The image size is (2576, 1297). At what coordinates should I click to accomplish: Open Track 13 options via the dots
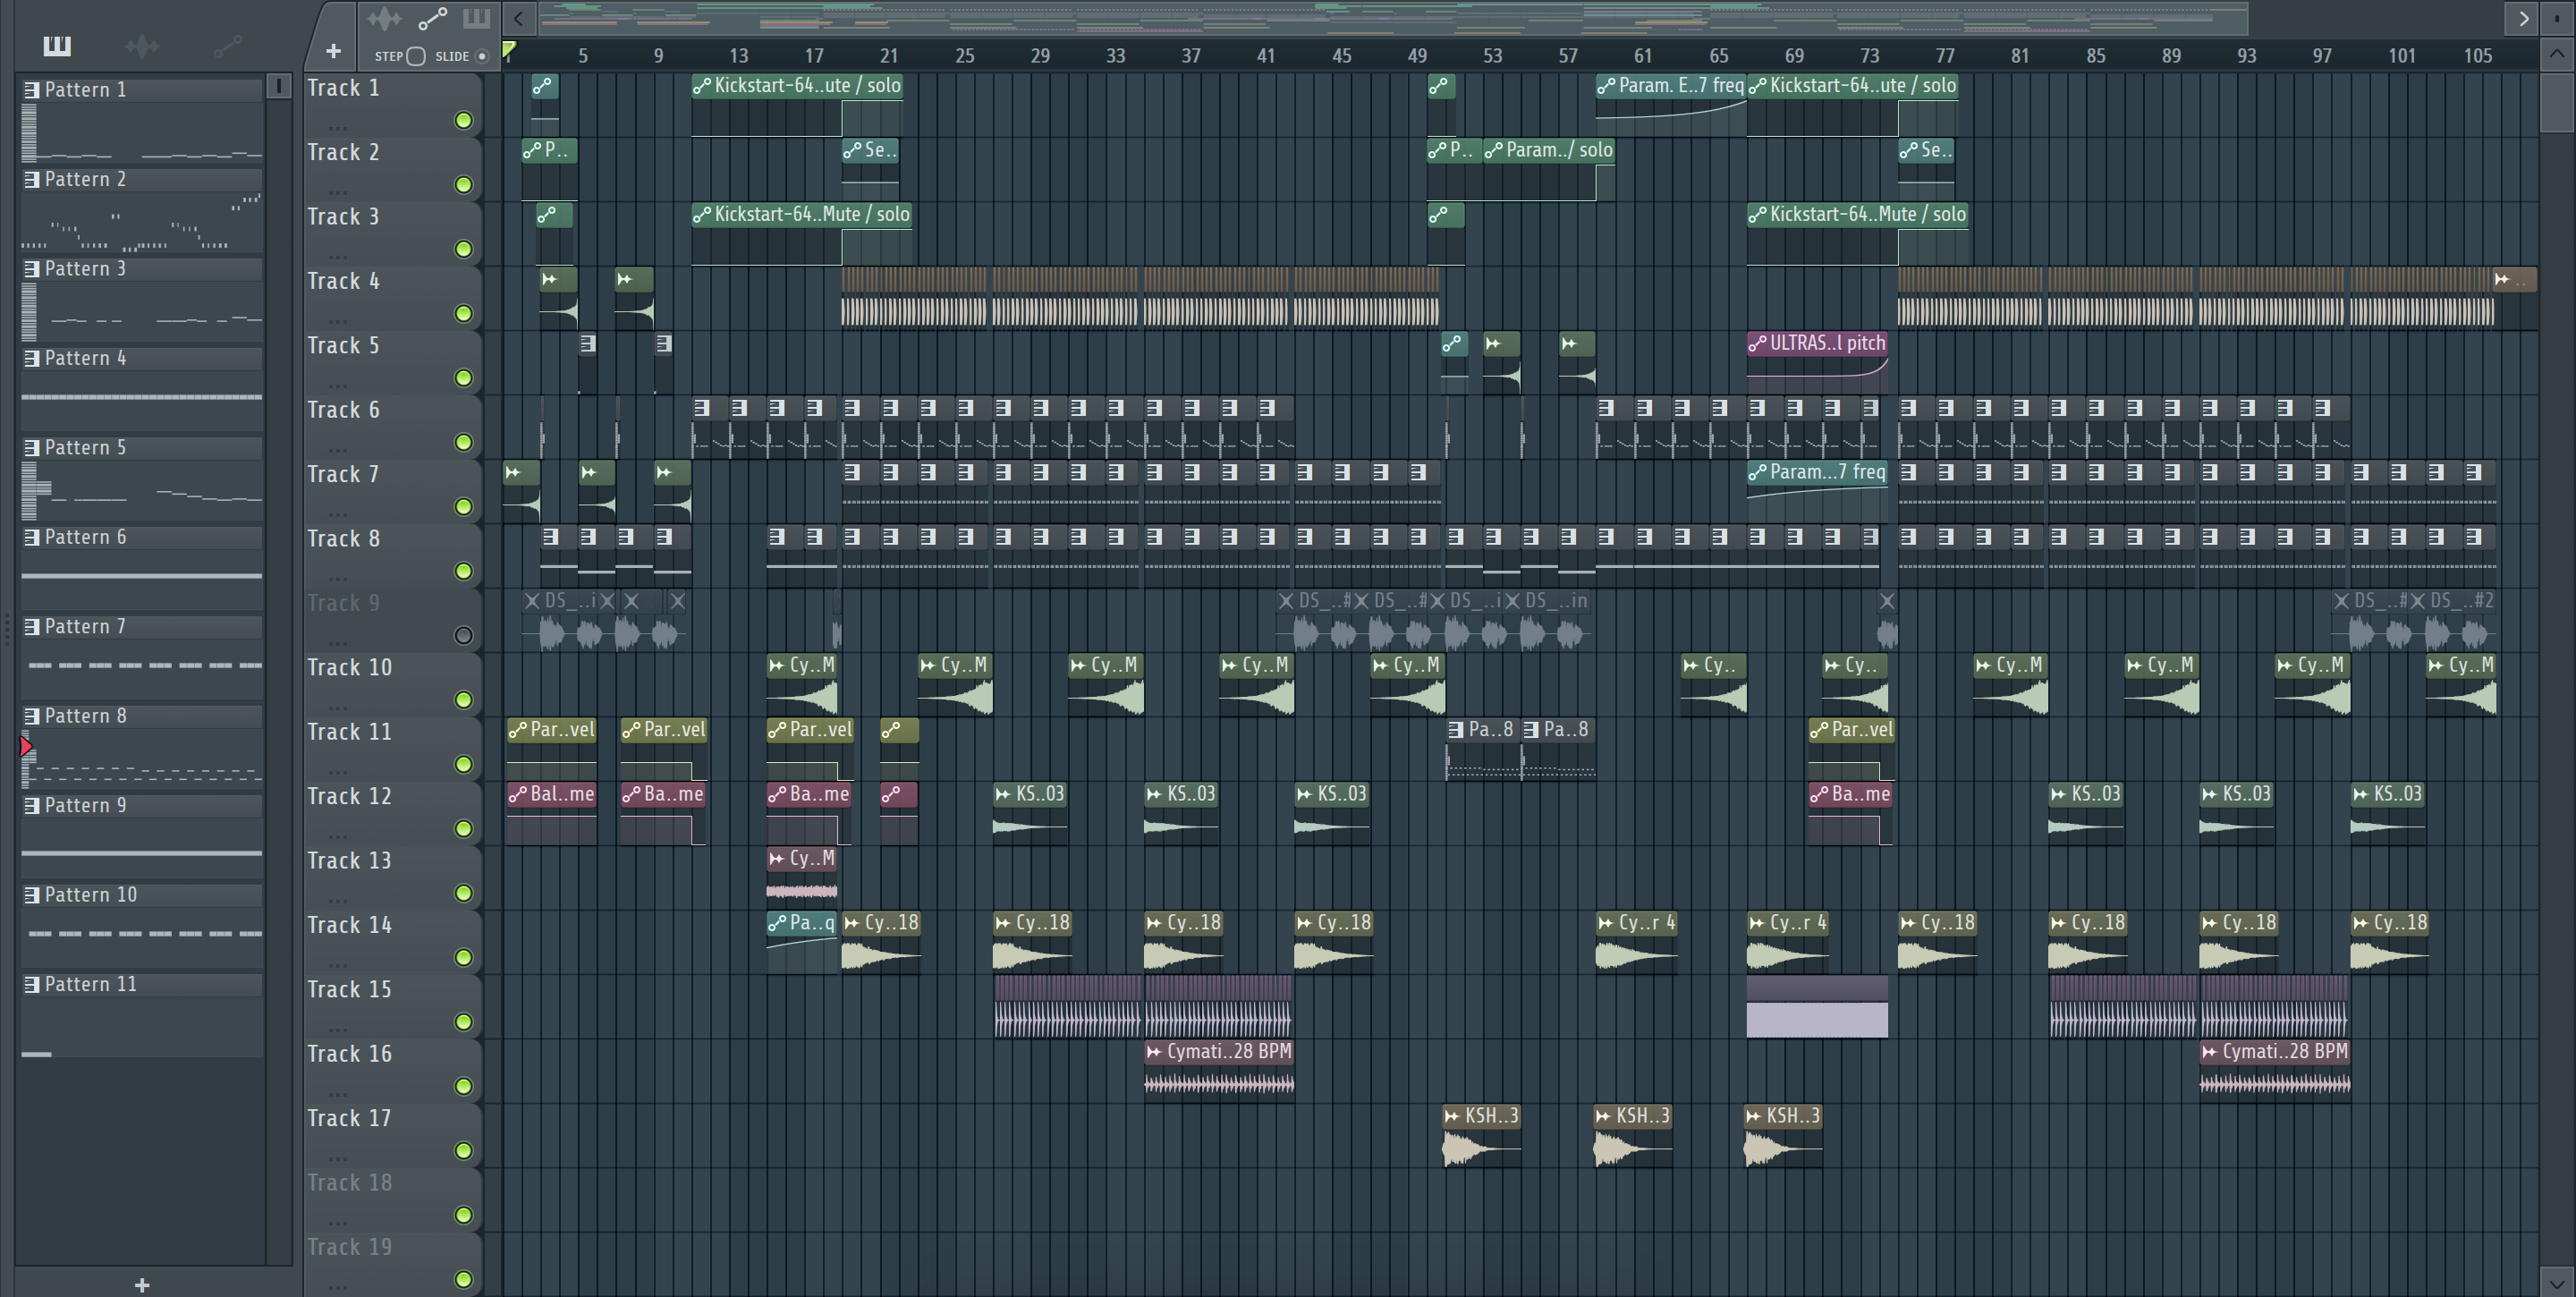[x=338, y=901]
